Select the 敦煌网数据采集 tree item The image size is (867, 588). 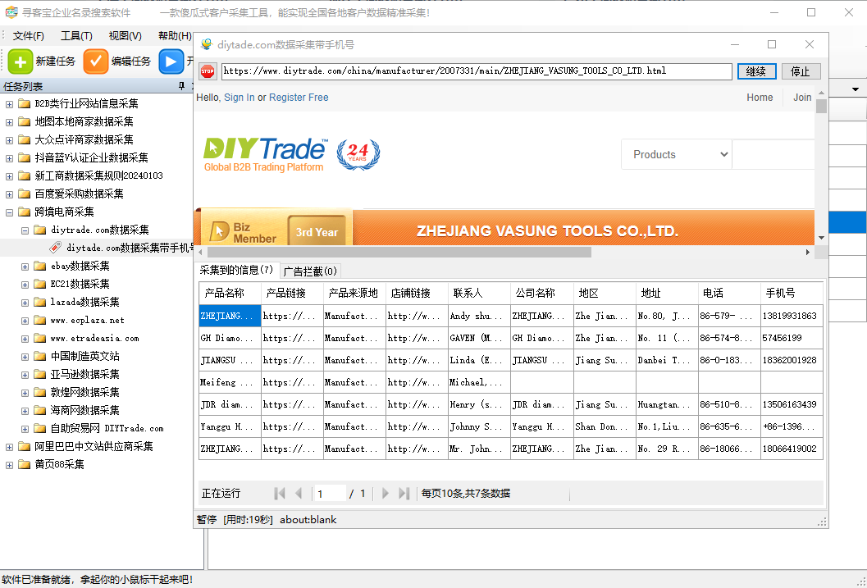(84, 392)
